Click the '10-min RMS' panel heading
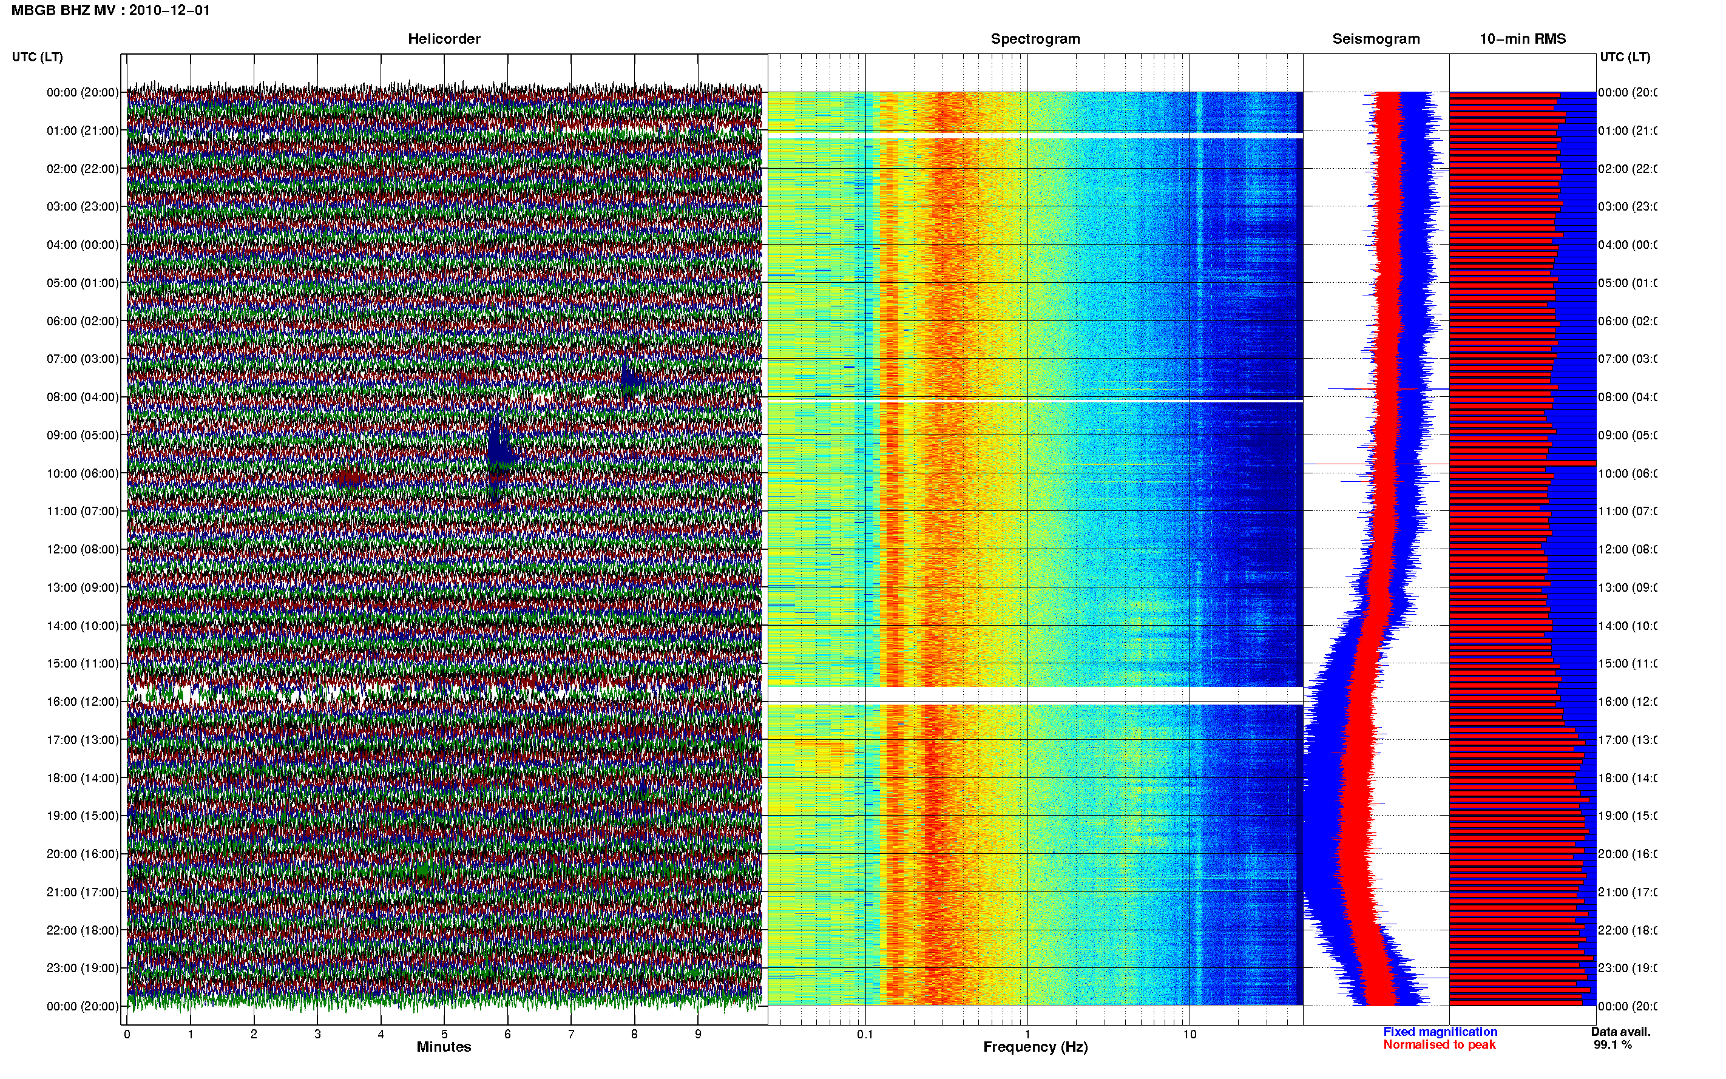This screenshot has height=1079, width=1726. point(1523,39)
